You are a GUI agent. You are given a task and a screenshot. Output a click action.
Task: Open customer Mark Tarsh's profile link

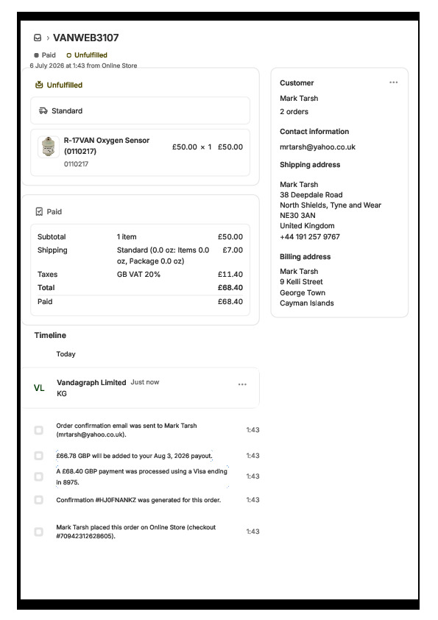(x=299, y=98)
